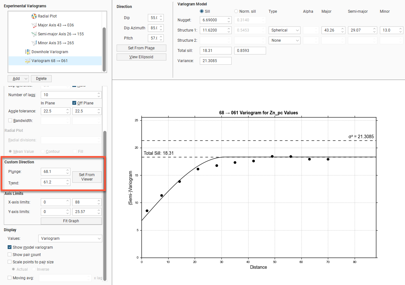Select Variogram 68 → 061 list entry
Image resolution: width=405 pixels, height=285 pixels.
point(49,61)
